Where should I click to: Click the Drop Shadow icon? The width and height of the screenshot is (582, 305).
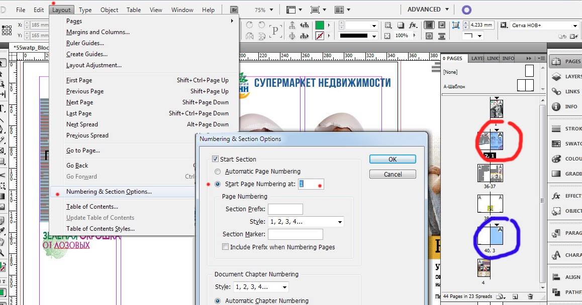point(401,25)
